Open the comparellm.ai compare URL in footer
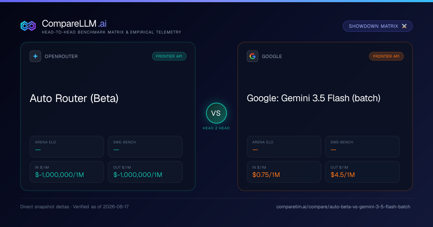This screenshot has height=227, width=433. 343,207
